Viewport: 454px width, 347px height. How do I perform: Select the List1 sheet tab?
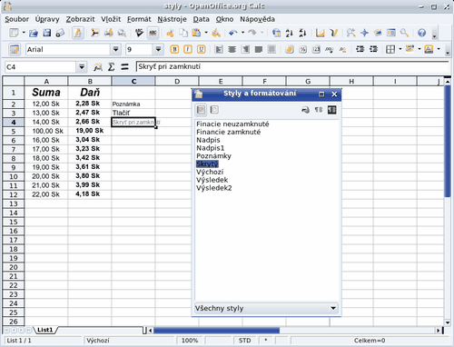pos(45,330)
